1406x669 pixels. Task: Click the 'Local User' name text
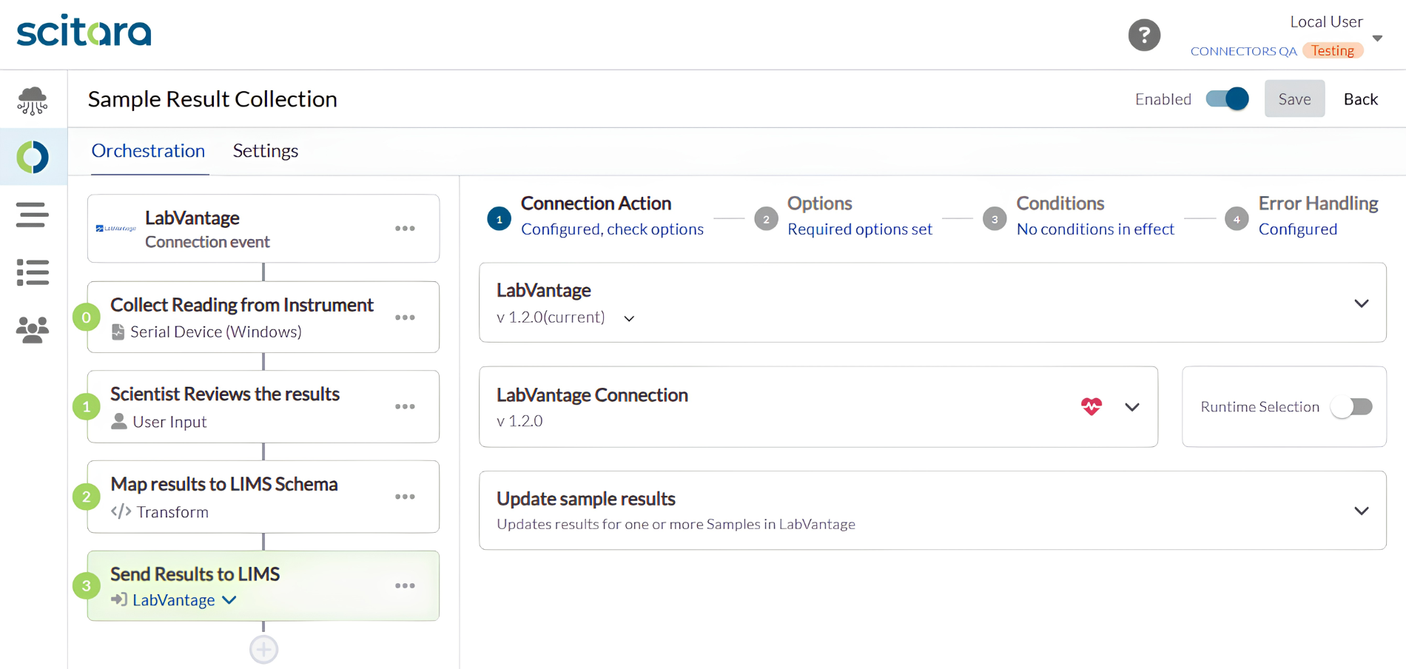pos(1326,21)
